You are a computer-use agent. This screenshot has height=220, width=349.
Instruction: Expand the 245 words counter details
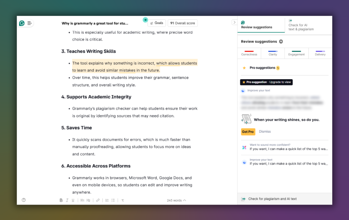tap(176, 200)
